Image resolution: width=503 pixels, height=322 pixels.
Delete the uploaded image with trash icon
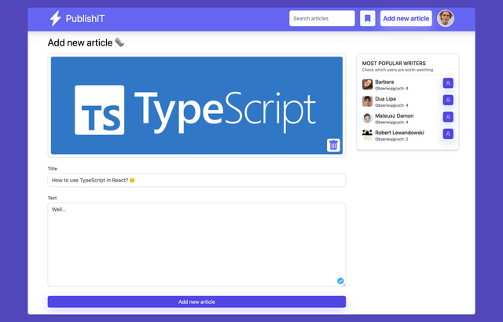(333, 145)
